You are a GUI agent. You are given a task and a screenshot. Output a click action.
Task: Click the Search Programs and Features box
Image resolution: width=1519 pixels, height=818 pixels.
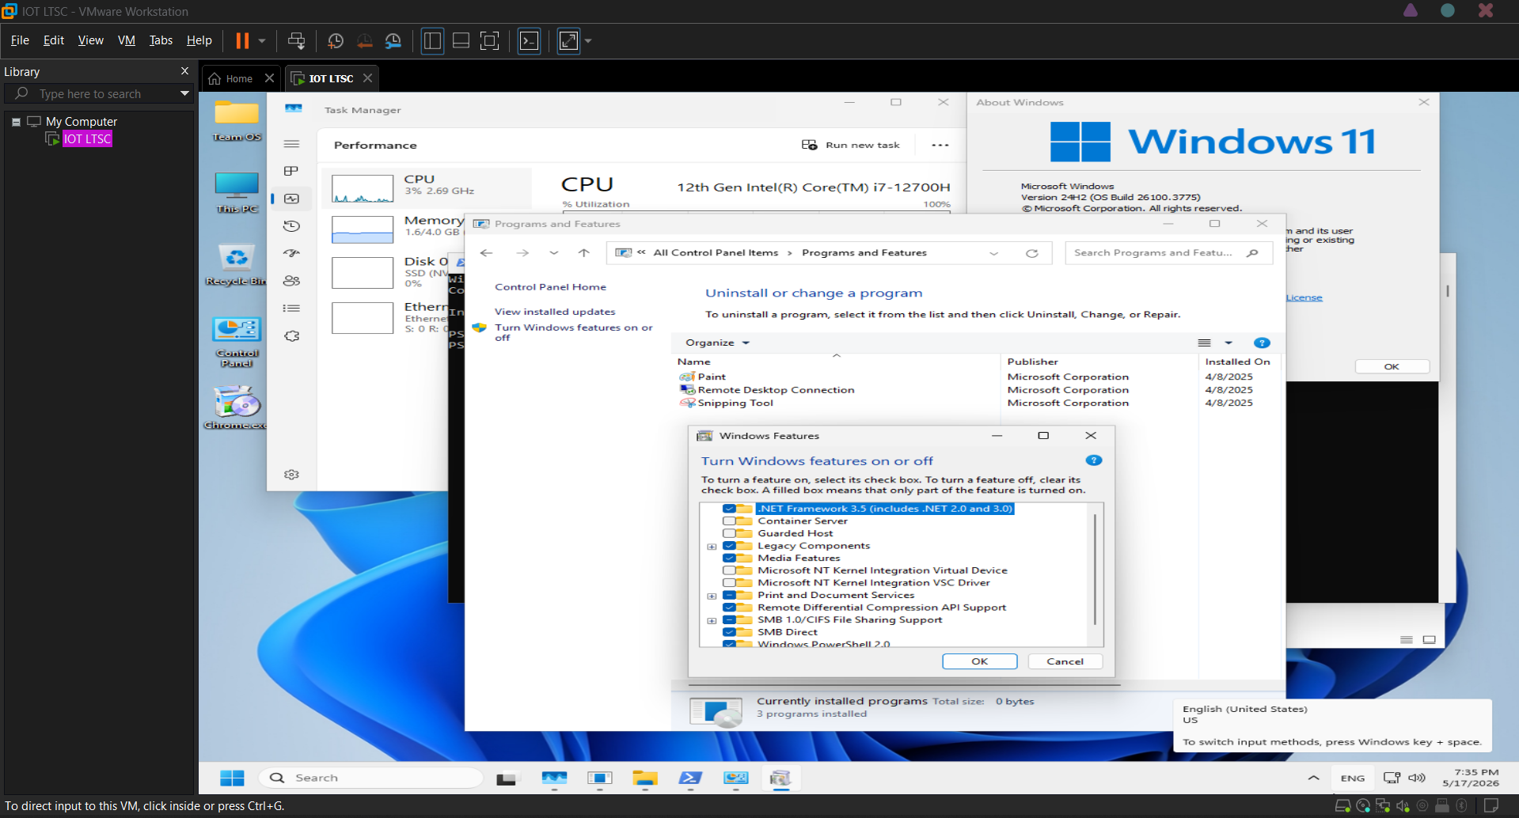[x=1168, y=253]
